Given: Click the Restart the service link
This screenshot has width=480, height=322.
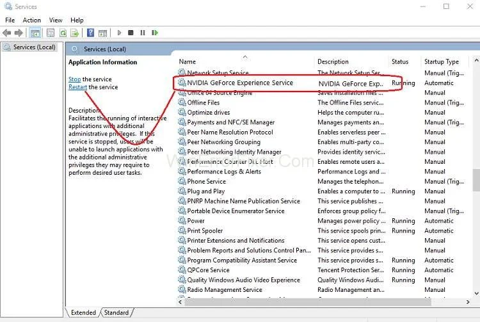Looking at the screenshot, I should pyautogui.click(x=77, y=87).
